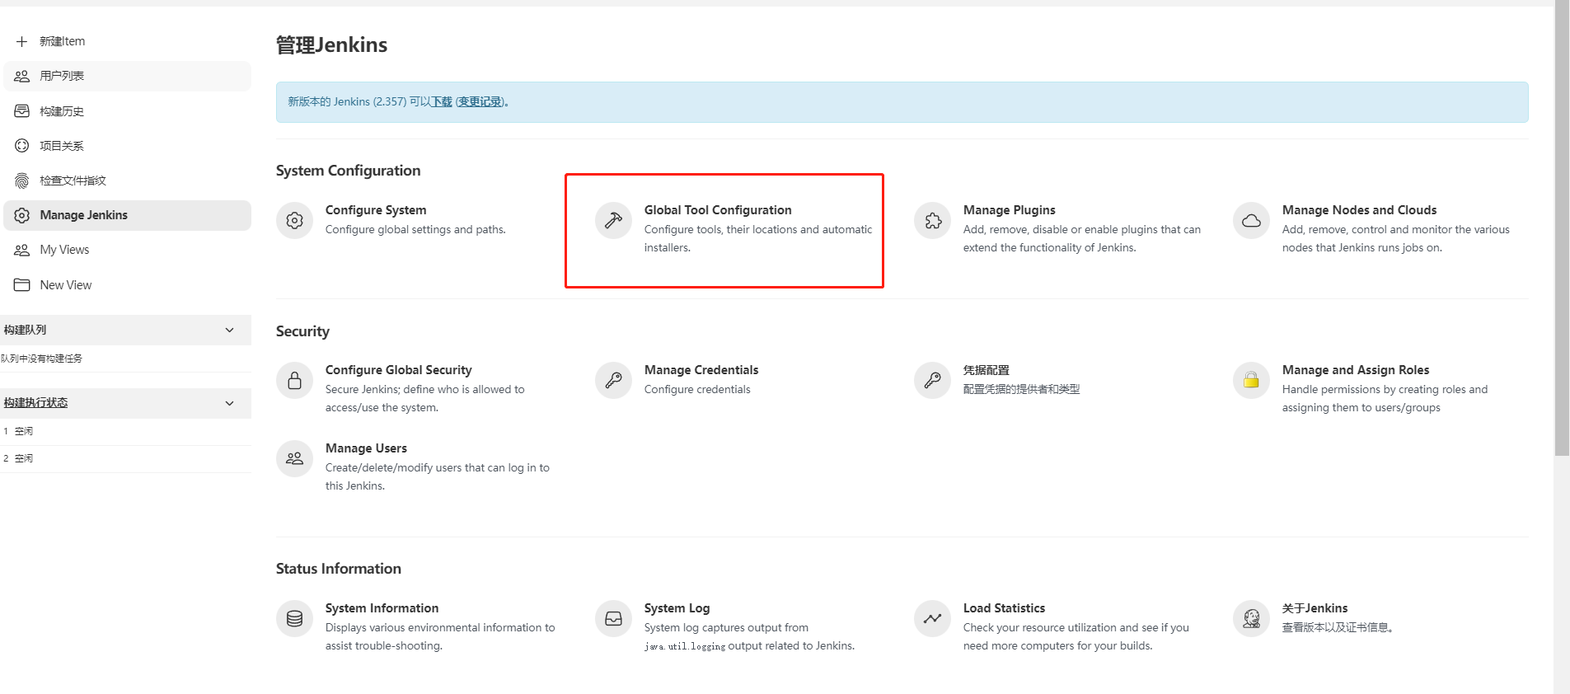Open Manage Credentials

tap(701, 370)
